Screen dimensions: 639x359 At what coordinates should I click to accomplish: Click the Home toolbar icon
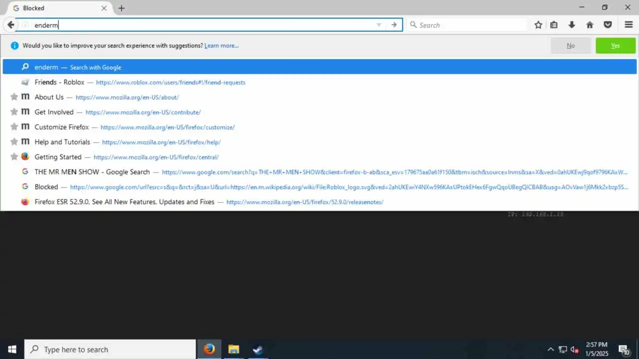[590, 25]
